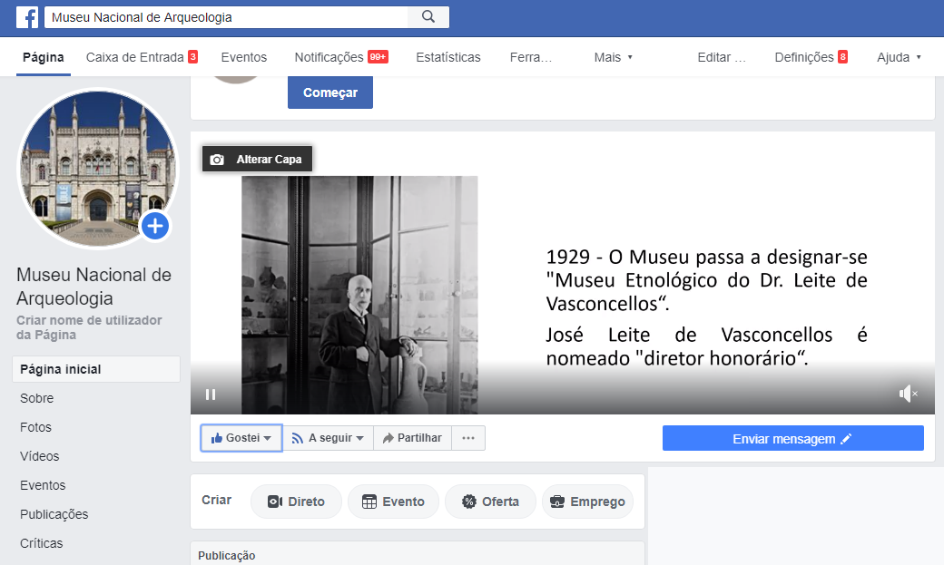
Task: Open the Gostei like dropdown
Action: tap(241, 438)
